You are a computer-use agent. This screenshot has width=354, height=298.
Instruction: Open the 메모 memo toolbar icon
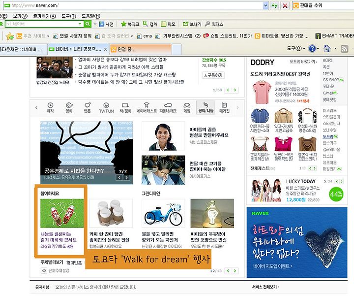(x=163, y=24)
